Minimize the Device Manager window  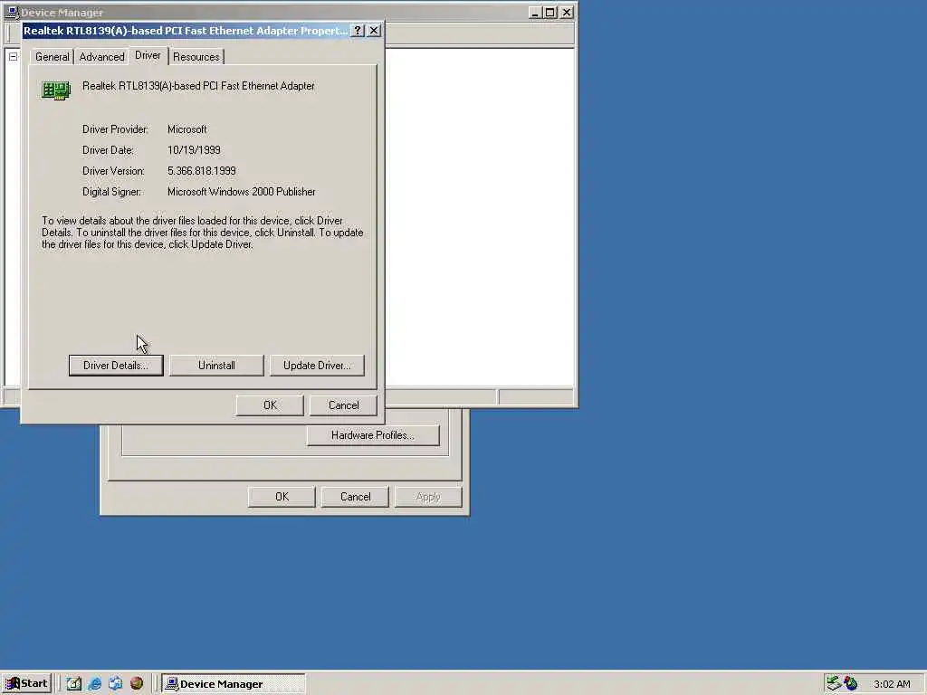534,13
